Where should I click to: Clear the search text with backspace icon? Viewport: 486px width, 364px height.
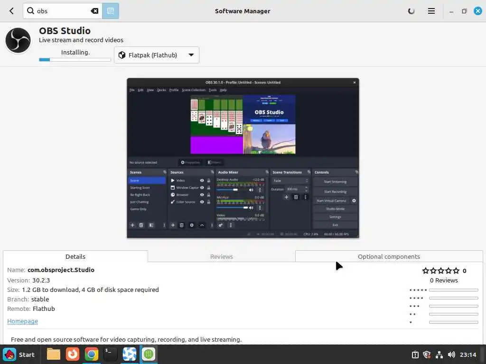[94, 11]
